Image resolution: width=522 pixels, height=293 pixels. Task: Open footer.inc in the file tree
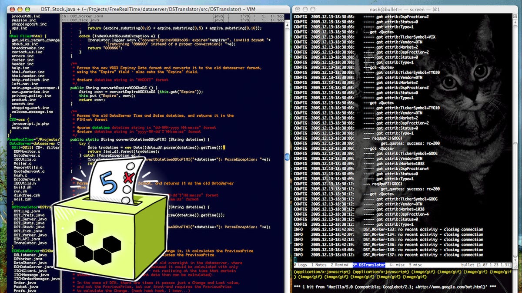23,60
